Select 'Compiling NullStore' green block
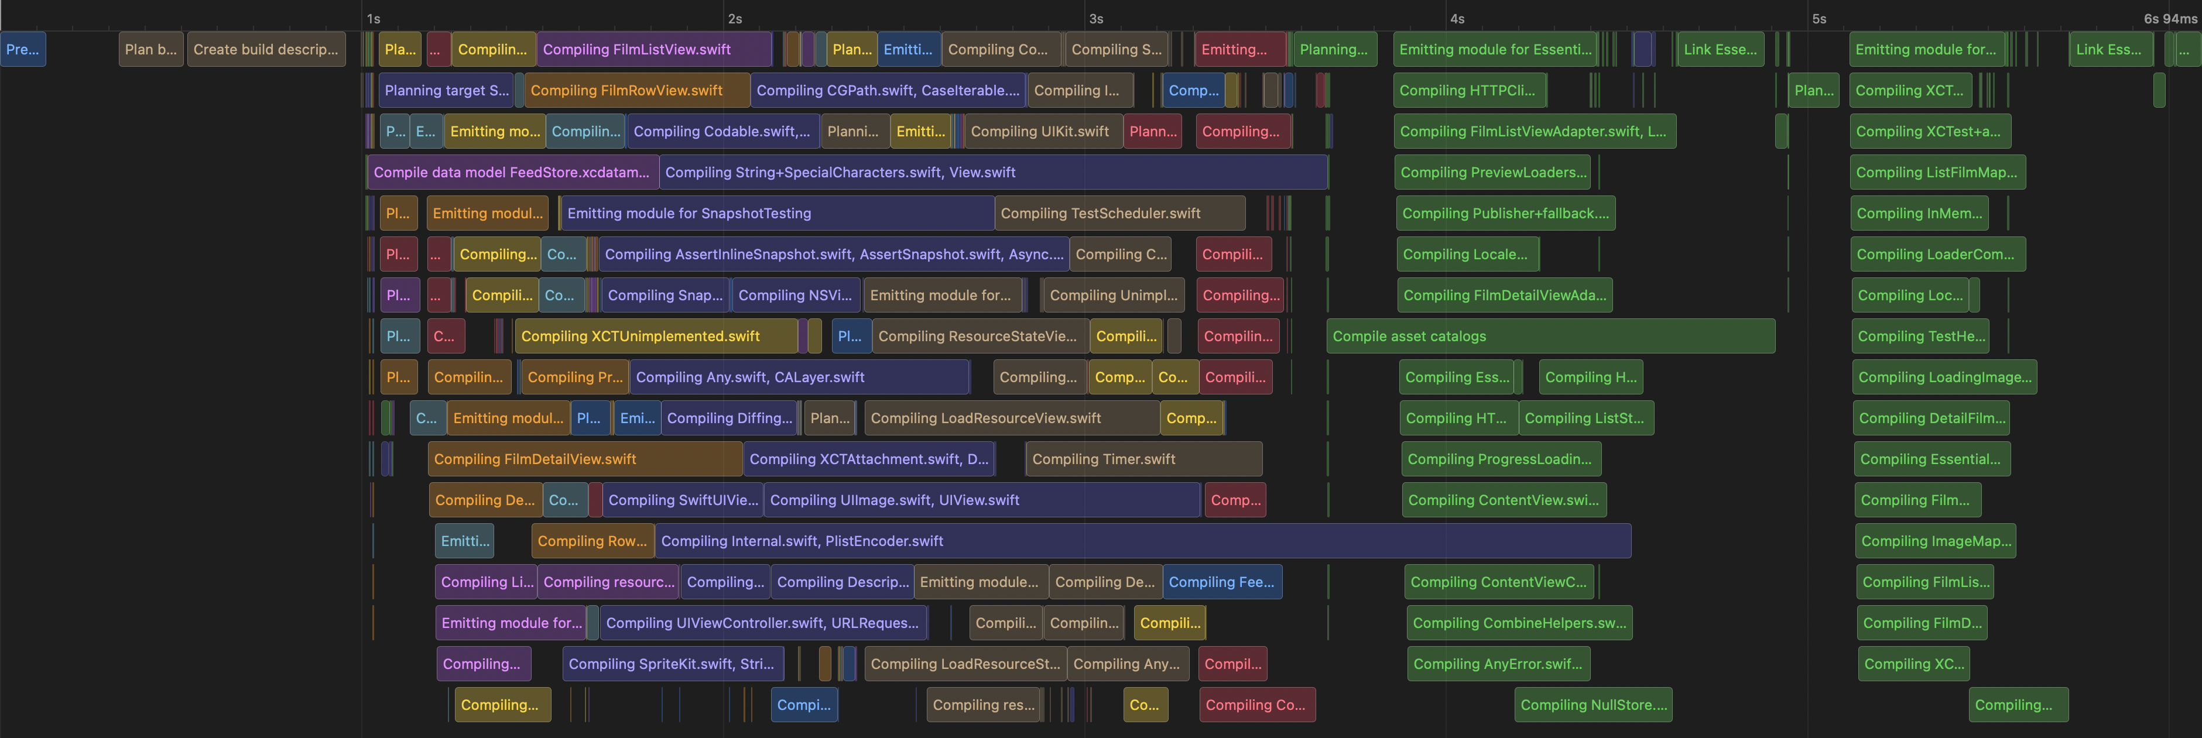The height and width of the screenshot is (738, 2202). click(x=1593, y=705)
